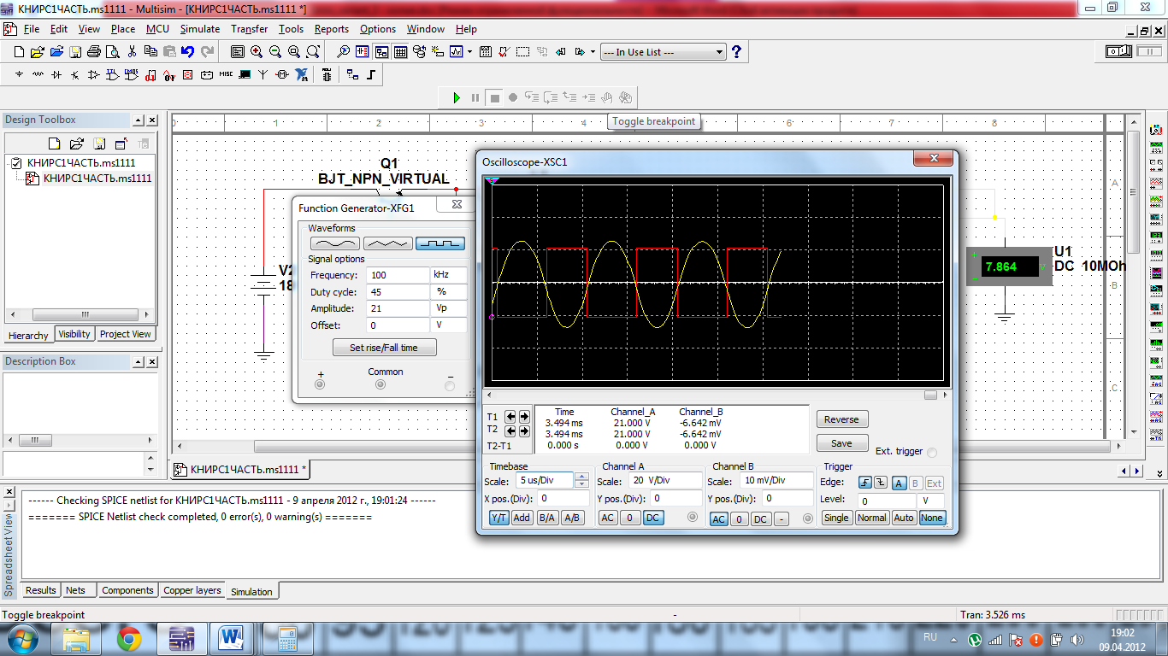Open the Simulate menu

click(199, 29)
